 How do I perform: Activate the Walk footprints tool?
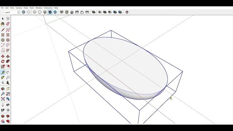(x=3, y=110)
